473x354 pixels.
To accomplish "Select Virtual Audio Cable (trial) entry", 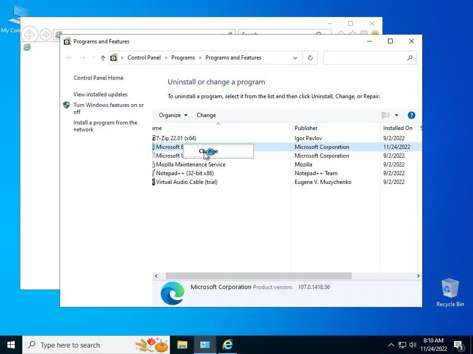I will point(187,182).
